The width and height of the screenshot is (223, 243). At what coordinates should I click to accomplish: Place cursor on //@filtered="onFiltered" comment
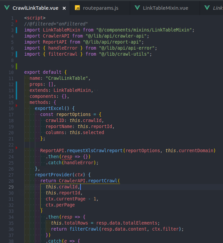(56, 24)
